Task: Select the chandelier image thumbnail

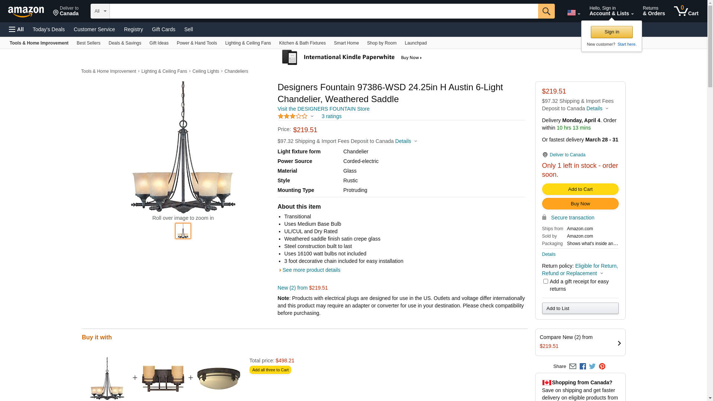Action: (183, 231)
